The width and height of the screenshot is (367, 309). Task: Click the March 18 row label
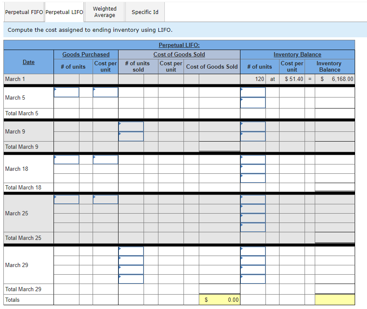(x=17, y=169)
